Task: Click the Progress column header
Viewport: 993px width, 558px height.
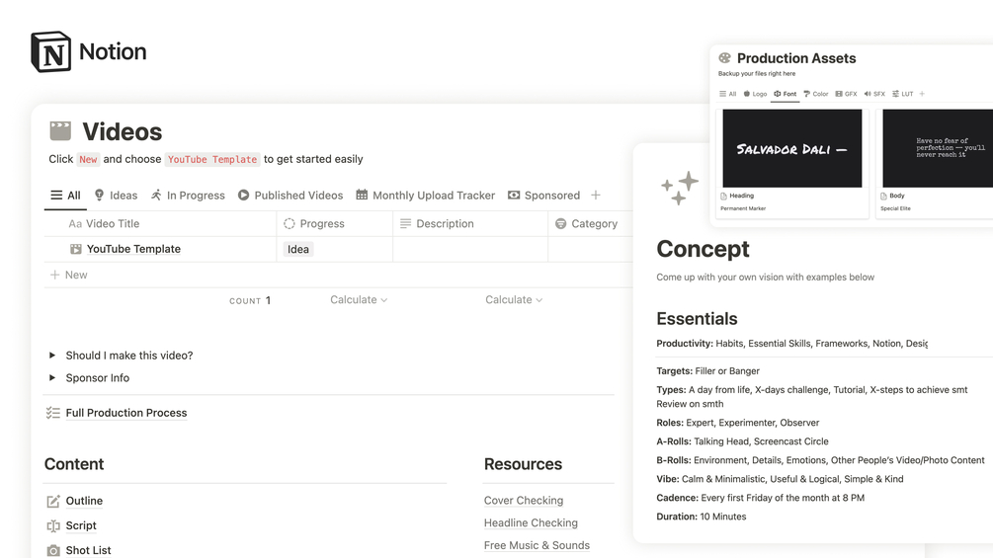Action: 314,224
